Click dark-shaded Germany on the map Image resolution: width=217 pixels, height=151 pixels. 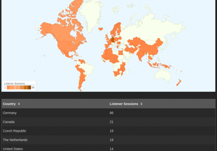113,40
